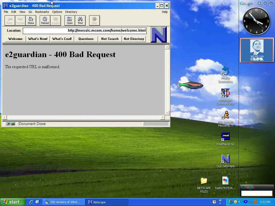
Task: Open the Go menu
Action: [x=30, y=12]
